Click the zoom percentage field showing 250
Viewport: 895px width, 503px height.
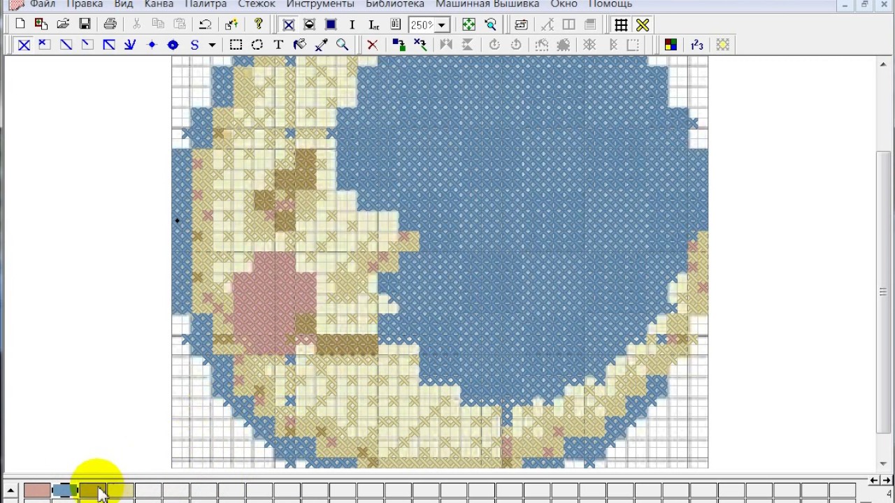(422, 25)
